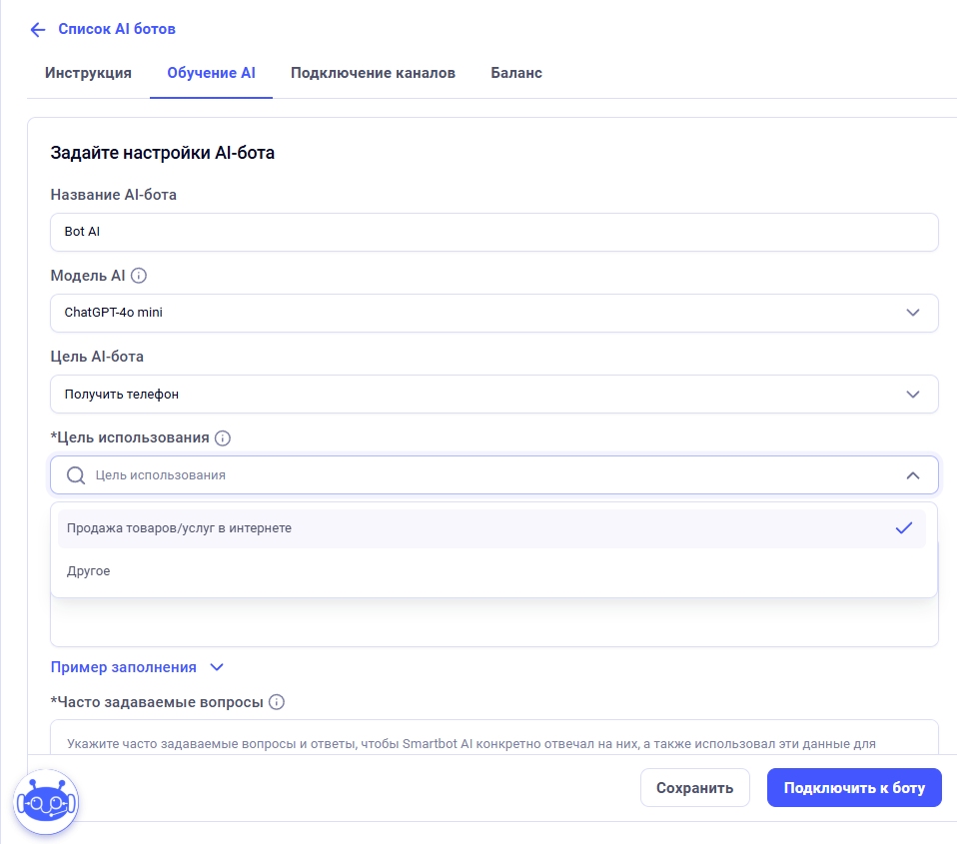The height and width of the screenshot is (844, 957).
Task: Expand the Пример заполнения section
Action: click(138, 667)
